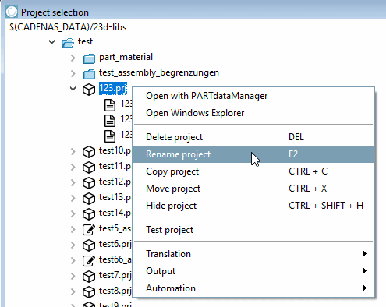Expand the test10 project node
This screenshot has width=386, height=307.
[73, 151]
